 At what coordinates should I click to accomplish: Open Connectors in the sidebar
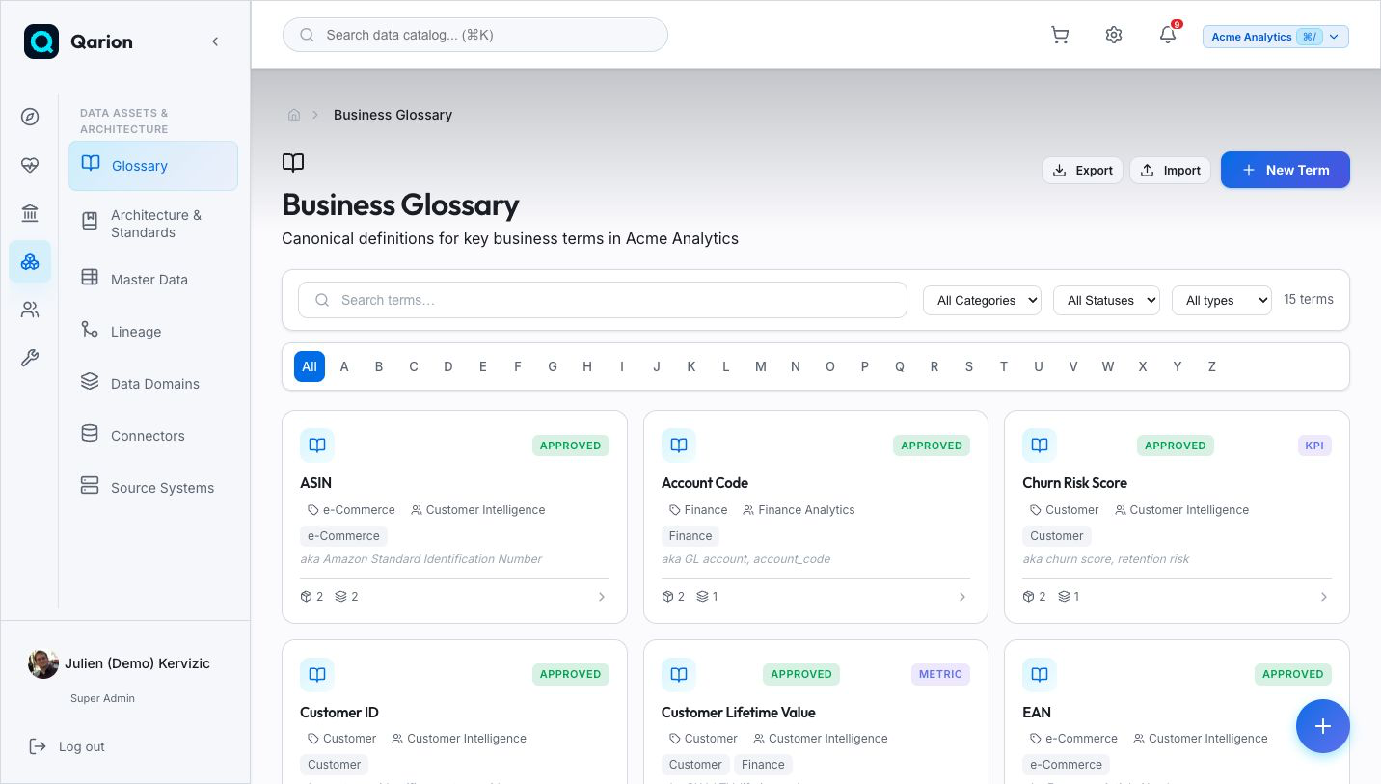point(153,436)
